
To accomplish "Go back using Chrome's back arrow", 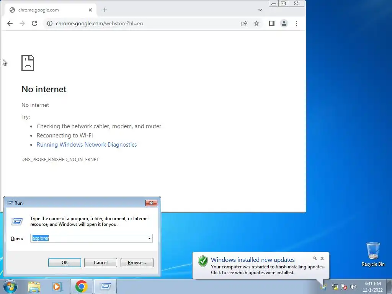I will pos(10,23).
